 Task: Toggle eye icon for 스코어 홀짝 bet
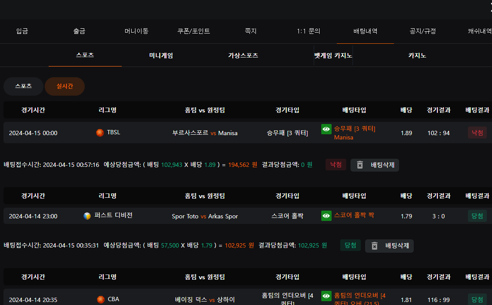coord(326,216)
